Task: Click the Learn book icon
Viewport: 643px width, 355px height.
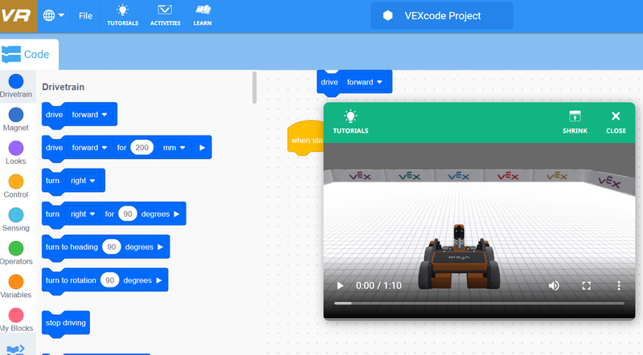Action: point(203,15)
